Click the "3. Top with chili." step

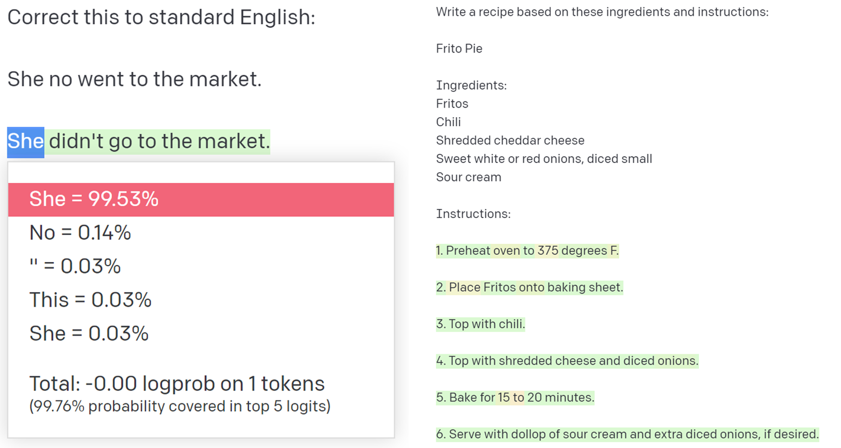tap(481, 324)
